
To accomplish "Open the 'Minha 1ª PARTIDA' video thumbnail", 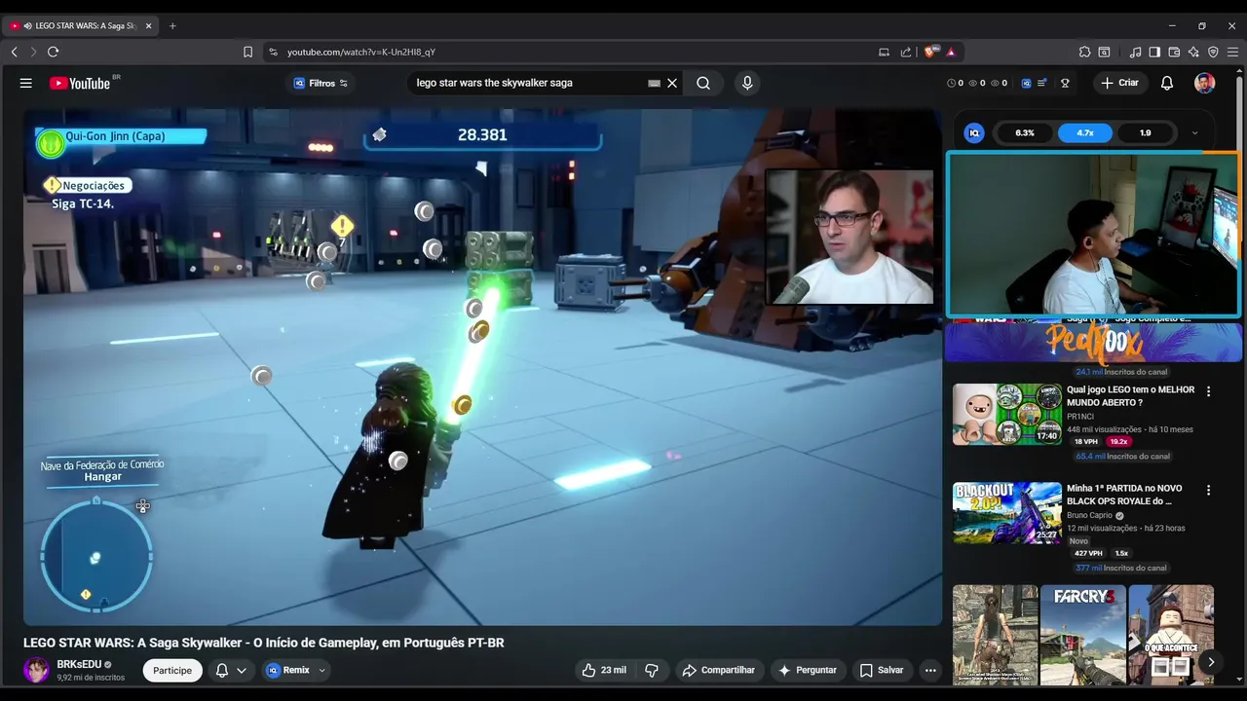I will pos(1007,512).
